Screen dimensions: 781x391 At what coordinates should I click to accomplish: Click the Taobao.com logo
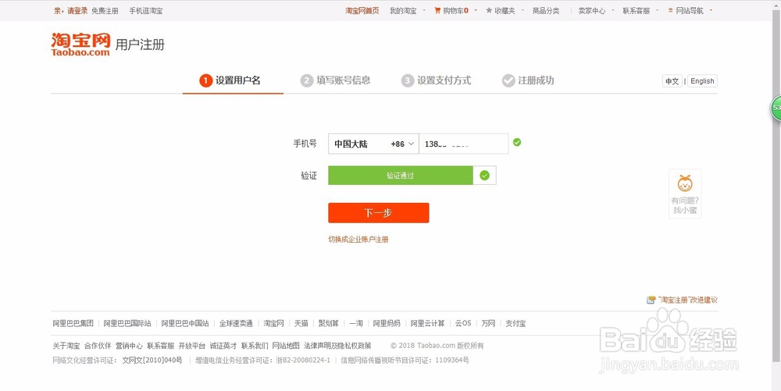click(x=80, y=44)
